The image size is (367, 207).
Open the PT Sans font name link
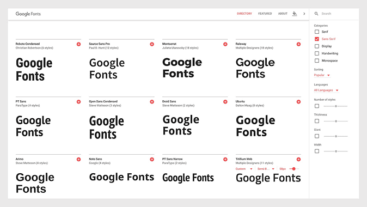click(x=21, y=101)
